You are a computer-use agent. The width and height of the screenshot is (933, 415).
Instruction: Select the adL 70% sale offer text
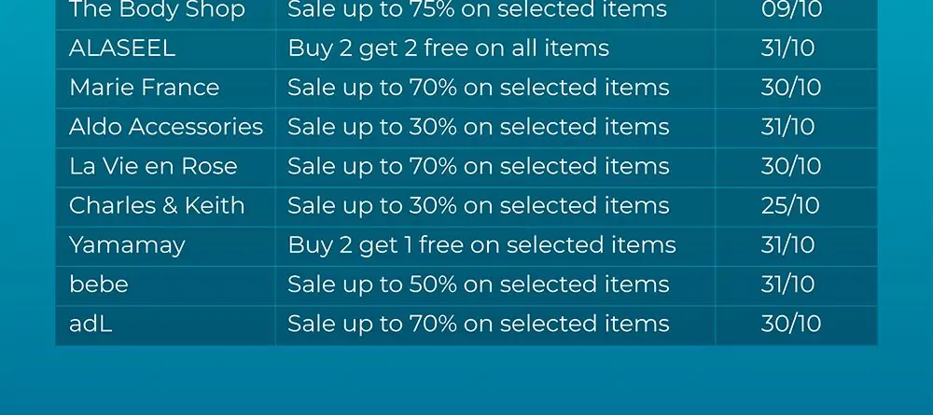tap(479, 324)
